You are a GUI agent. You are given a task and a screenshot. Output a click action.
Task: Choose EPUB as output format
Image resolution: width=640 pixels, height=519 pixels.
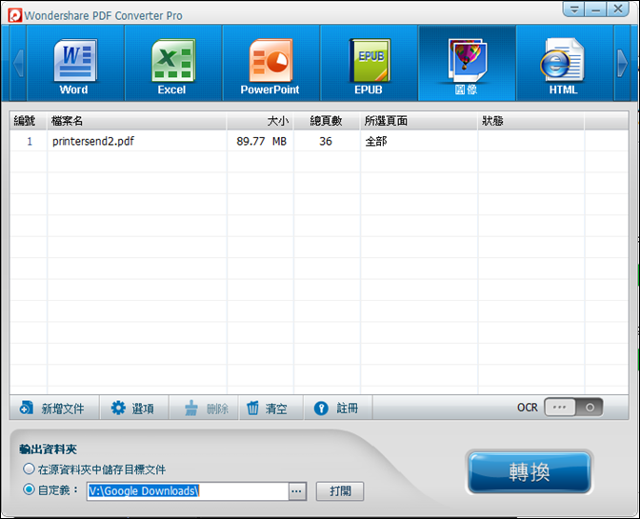(x=369, y=63)
